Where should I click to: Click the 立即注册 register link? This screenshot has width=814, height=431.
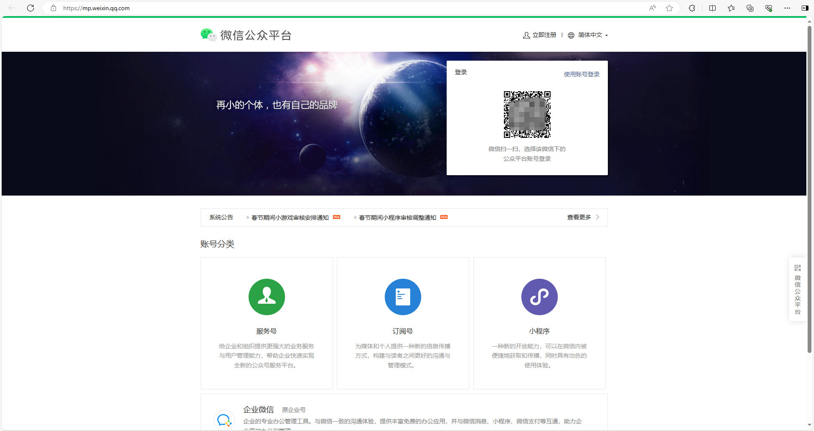(x=544, y=35)
